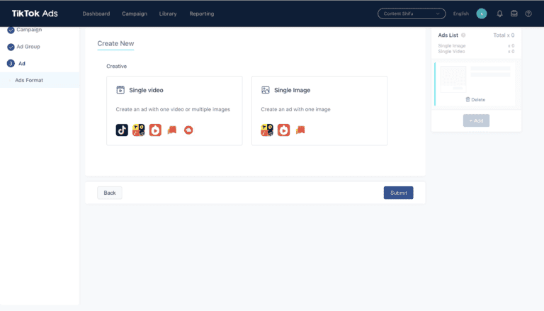This screenshot has width=544, height=311.
Task: Expand the Content Shifu account dropdown
Action: (412, 13)
